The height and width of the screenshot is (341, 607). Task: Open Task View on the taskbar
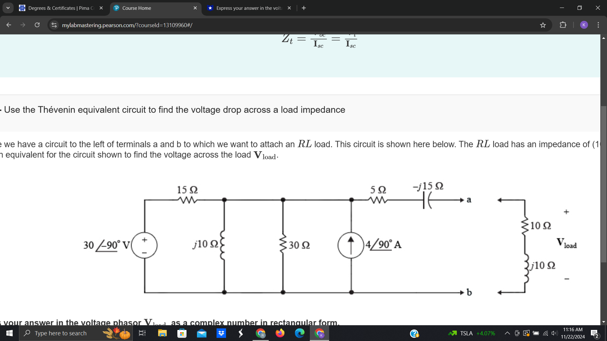142,333
